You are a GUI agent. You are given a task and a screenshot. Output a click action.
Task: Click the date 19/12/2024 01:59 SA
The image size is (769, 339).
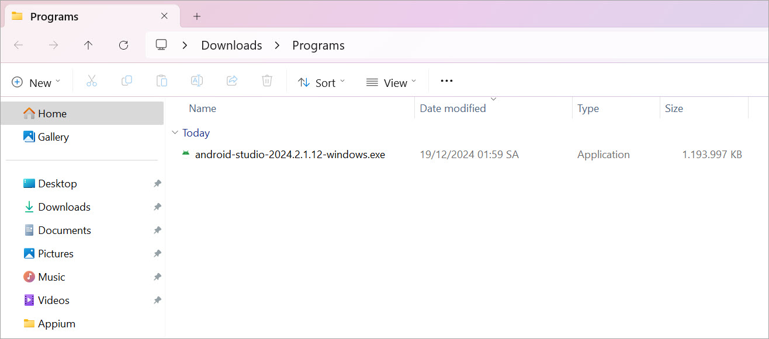pos(469,155)
